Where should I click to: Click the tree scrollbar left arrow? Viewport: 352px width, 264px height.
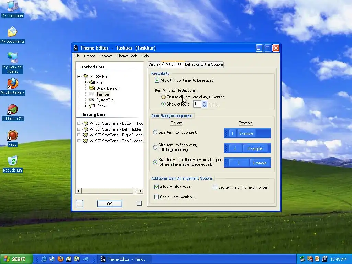(x=78, y=191)
